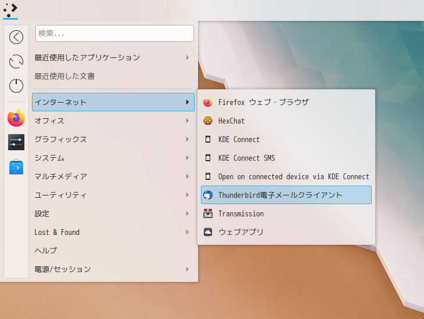Expand arrow next to グラフィックス

(x=188, y=139)
